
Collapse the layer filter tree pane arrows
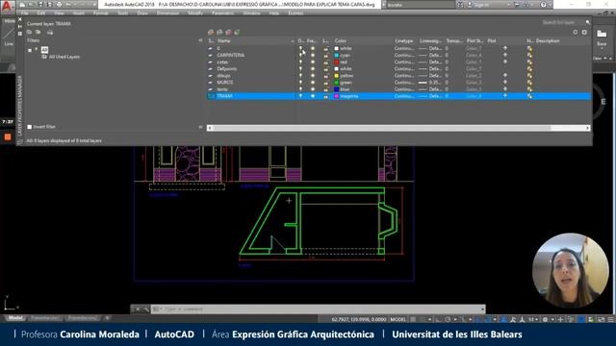[x=200, y=40]
